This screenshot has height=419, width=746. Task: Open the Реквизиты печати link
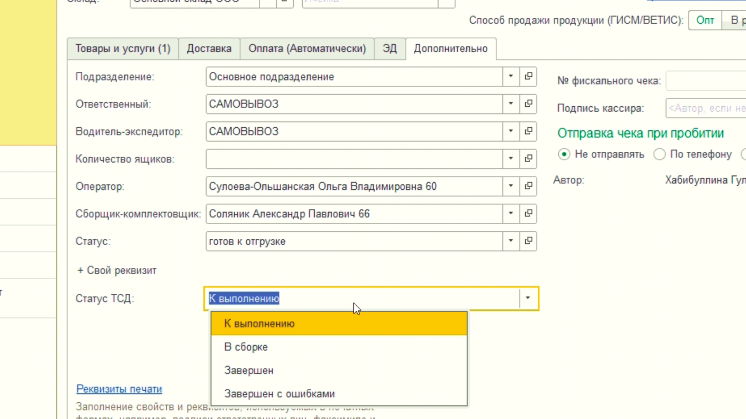(119, 389)
